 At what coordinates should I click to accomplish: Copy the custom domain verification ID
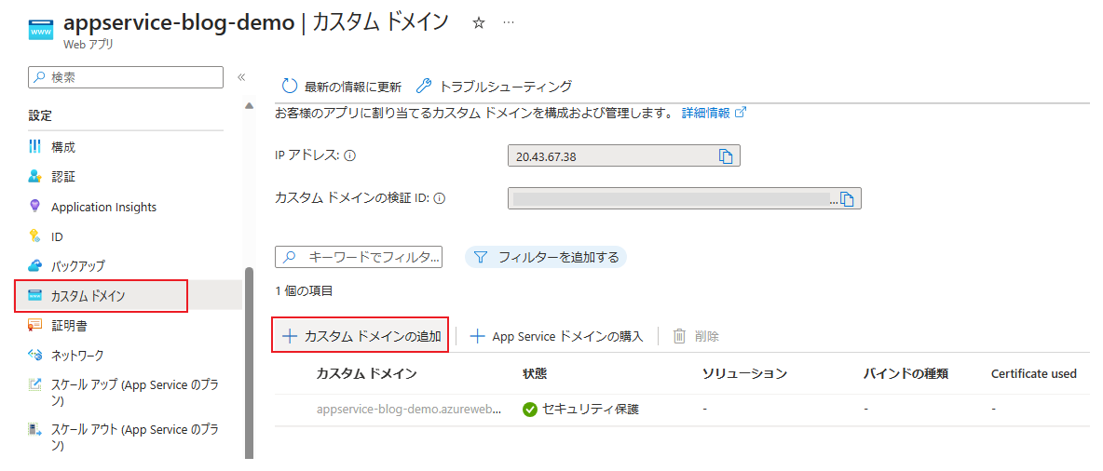click(847, 199)
